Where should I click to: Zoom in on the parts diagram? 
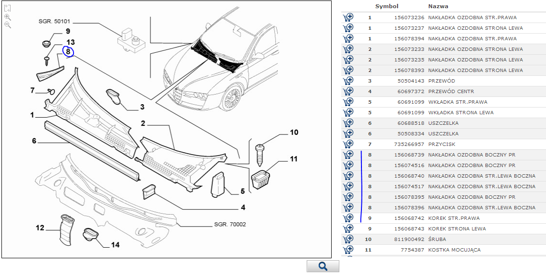pyautogui.click(x=7, y=17)
